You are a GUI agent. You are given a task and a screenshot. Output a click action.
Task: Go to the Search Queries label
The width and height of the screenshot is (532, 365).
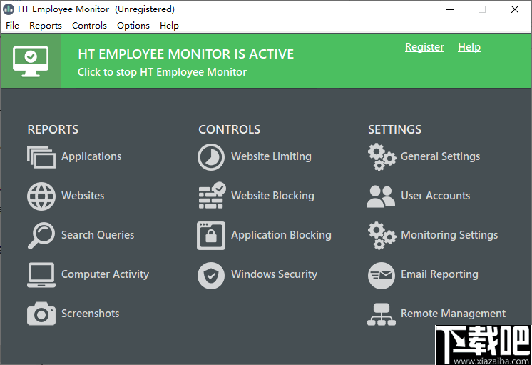point(98,235)
